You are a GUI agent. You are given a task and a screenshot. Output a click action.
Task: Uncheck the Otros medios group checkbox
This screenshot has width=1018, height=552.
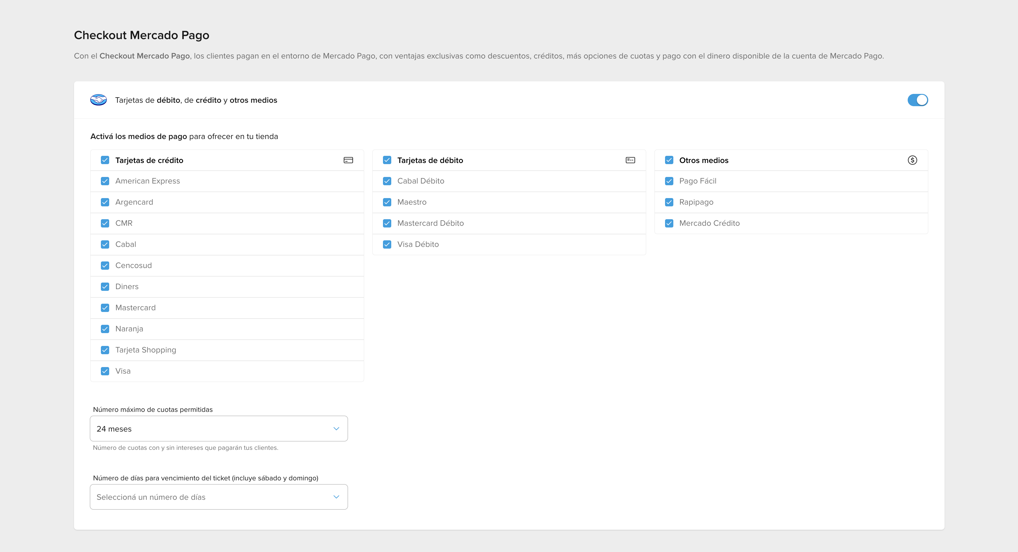[669, 160]
